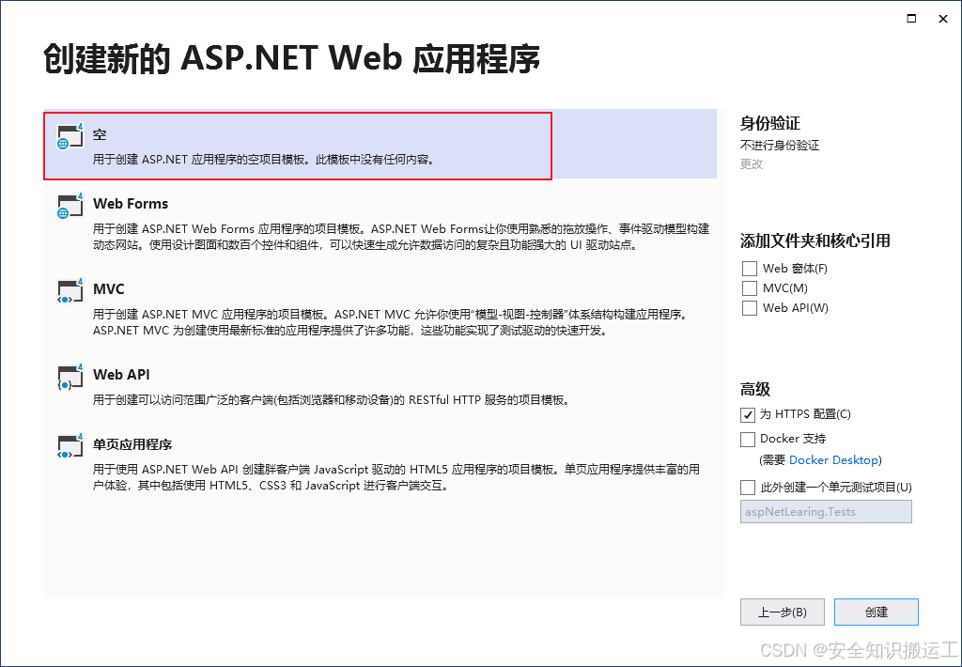Click the MVC template description text
This screenshot has width=962, height=667.
390,322
